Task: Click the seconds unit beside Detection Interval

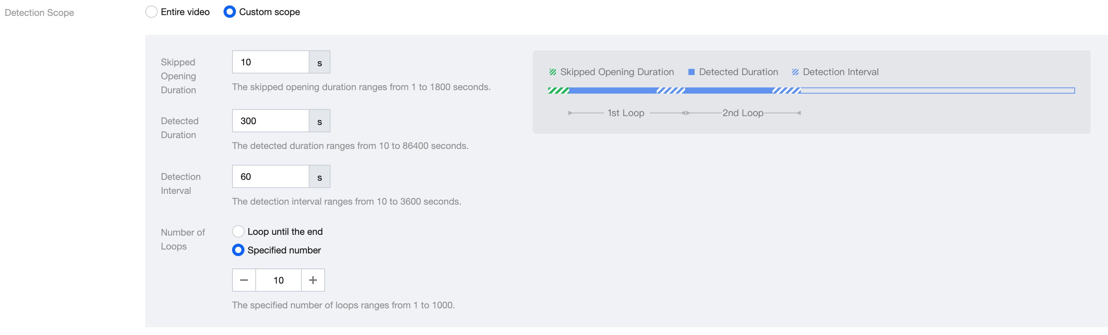Action: tap(320, 176)
